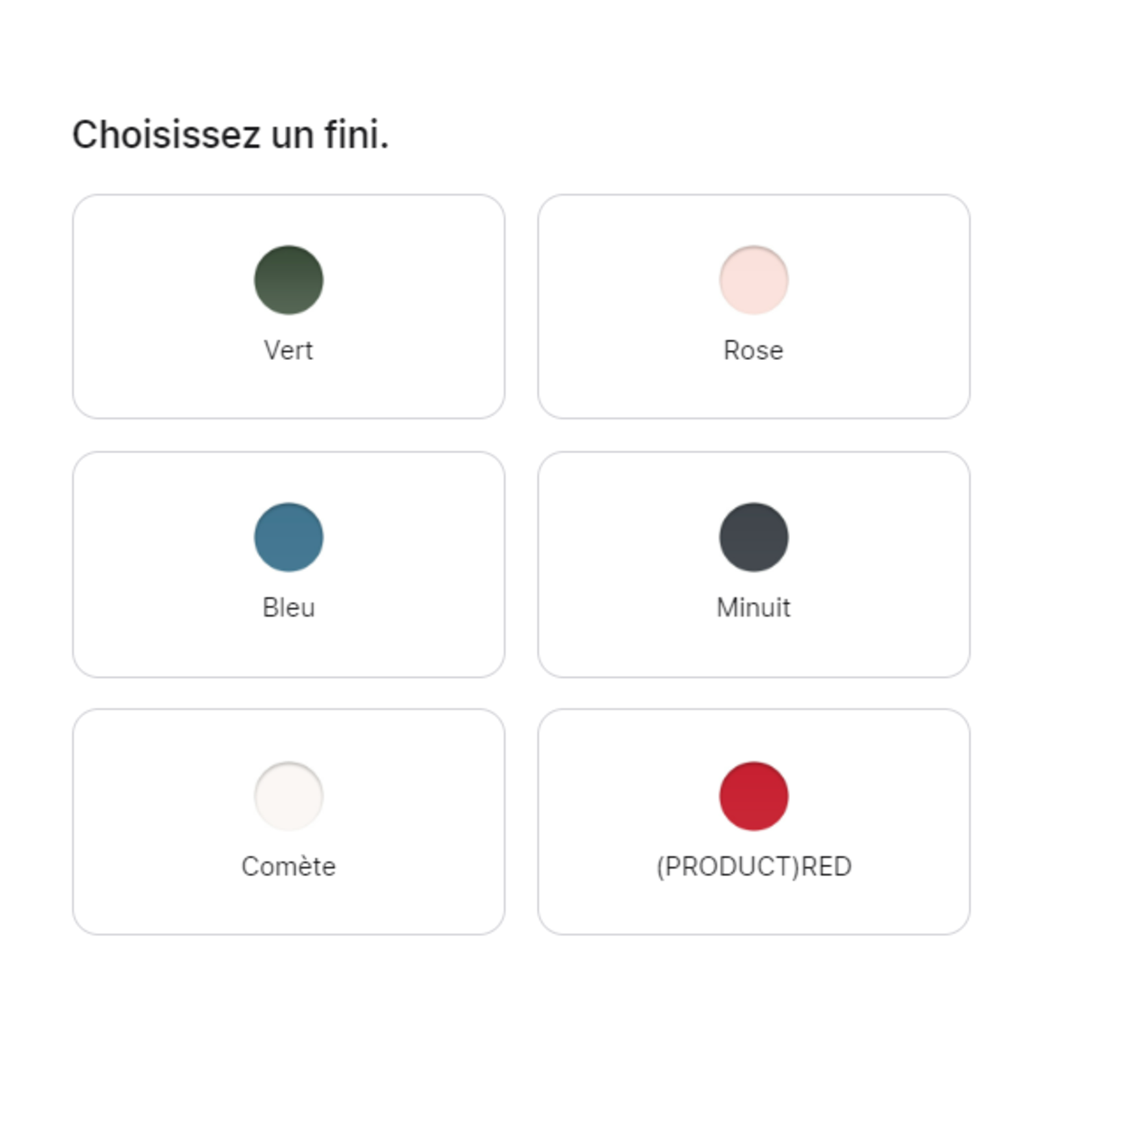
Task: Click the 'Choisissez un fini.' heading
Action: point(230,135)
